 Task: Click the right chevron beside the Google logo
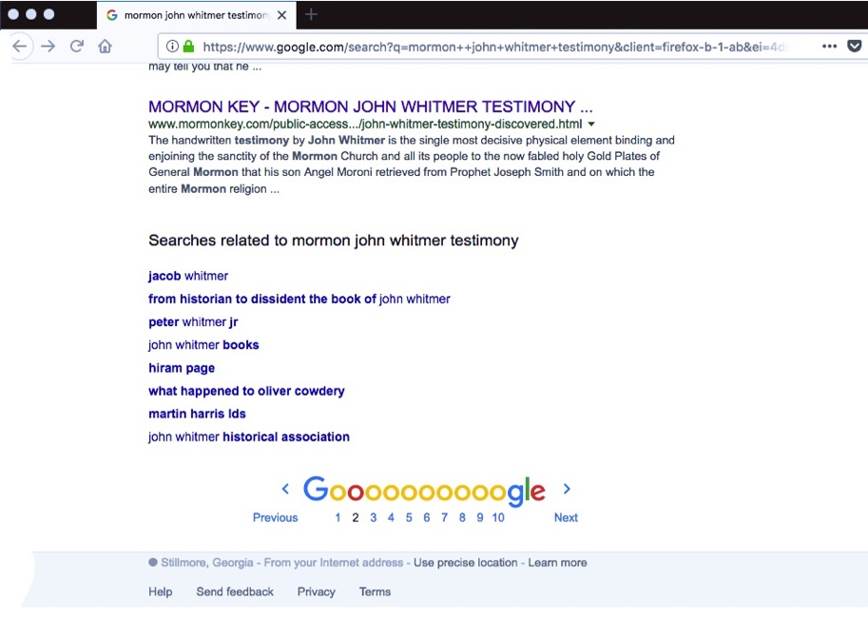pyautogui.click(x=567, y=489)
